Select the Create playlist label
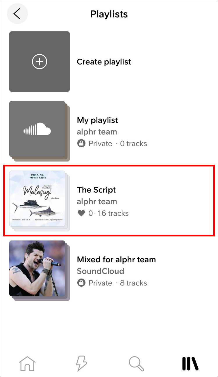The height and width of the screenshot is (377, 218). point(104,62)
